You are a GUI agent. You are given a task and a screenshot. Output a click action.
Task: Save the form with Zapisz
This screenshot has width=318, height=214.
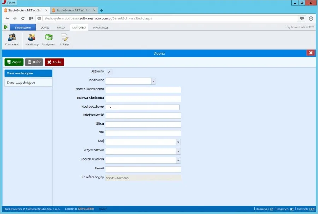pyautogui.click(x=14, y=62)
